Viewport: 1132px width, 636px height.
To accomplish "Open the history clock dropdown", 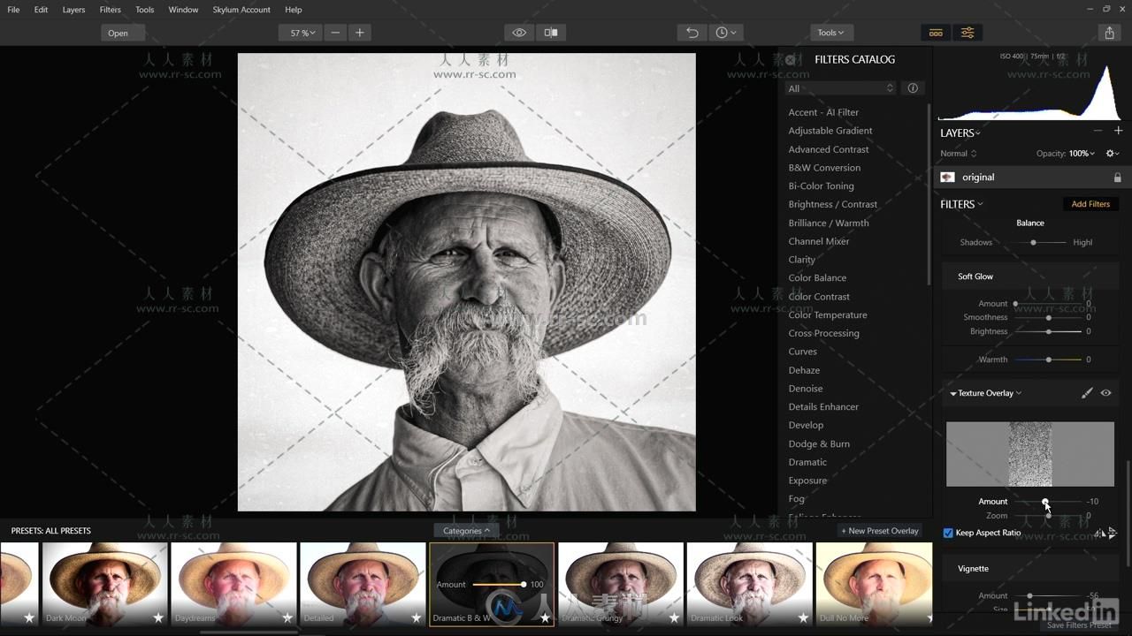I will click(x=725, y=33).
